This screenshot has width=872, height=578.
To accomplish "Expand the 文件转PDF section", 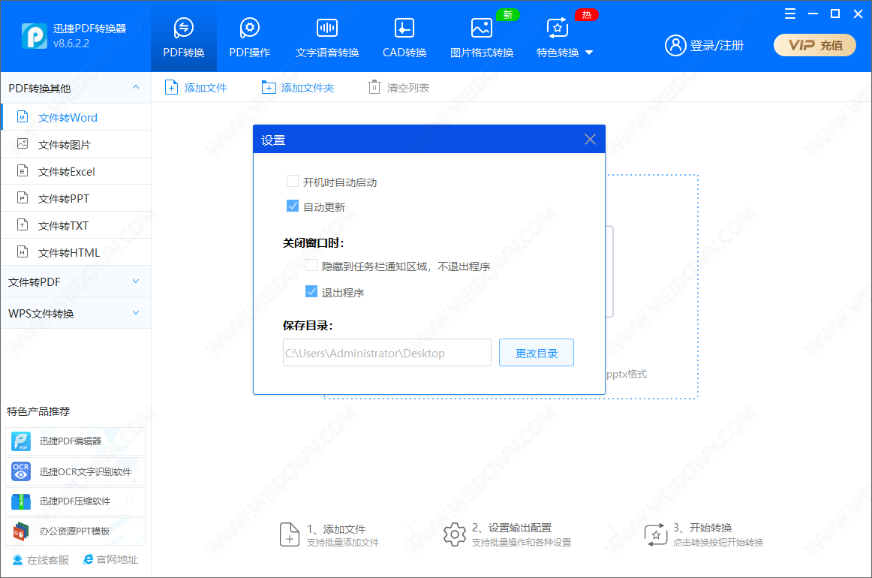I will coord(136,281).
